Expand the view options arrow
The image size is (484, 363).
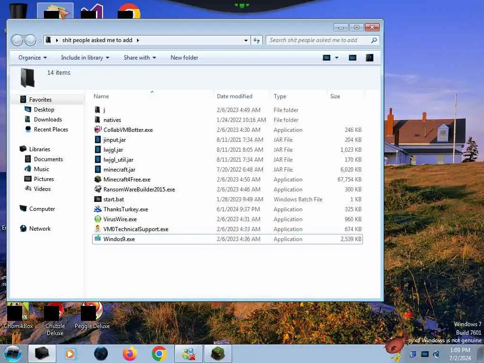[x=337, y=58]
